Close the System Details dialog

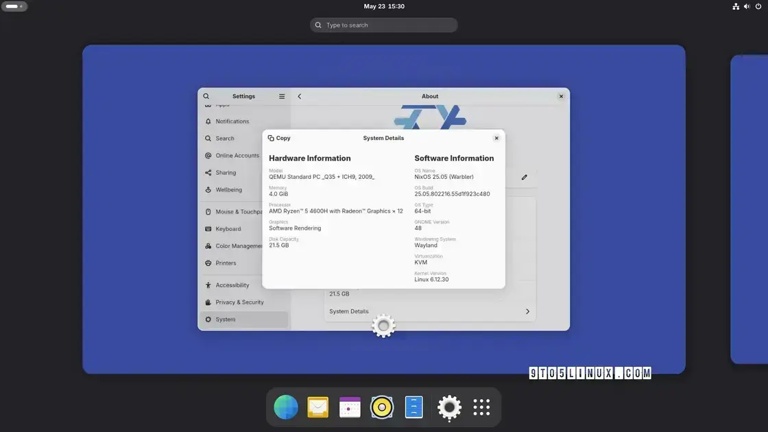point(496,138)
